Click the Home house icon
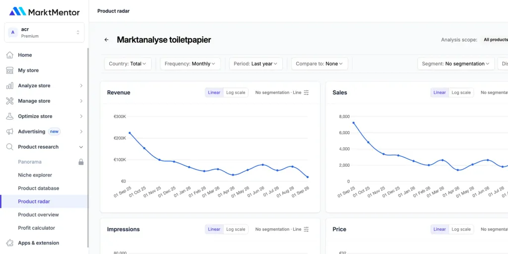This screenshot has width=508, height=254. (10, 55)
